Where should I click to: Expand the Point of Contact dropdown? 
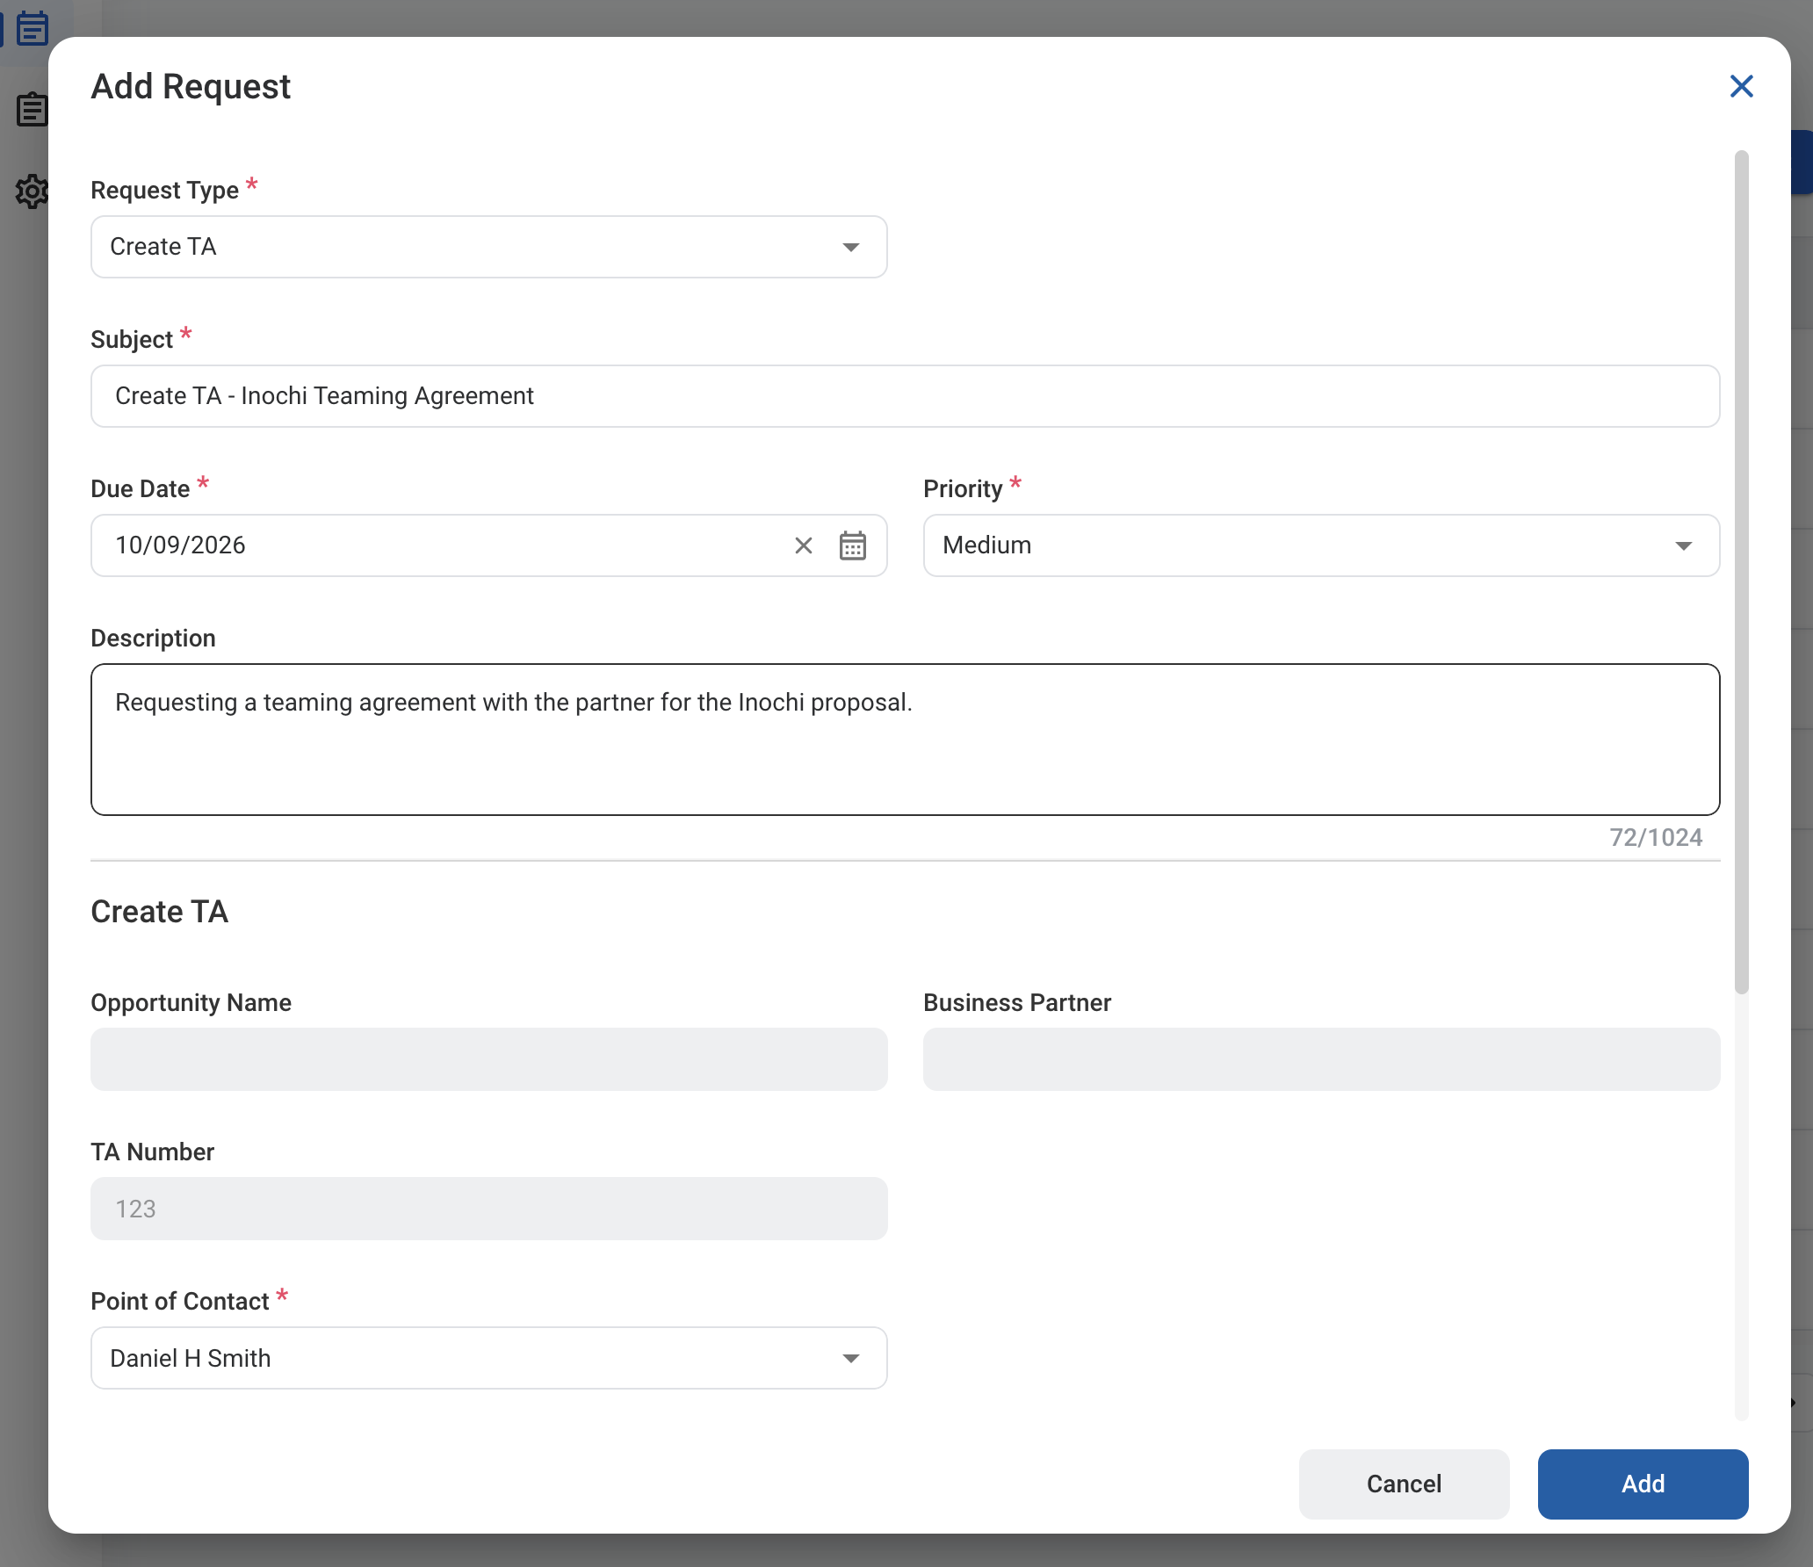click(488, 1358)
